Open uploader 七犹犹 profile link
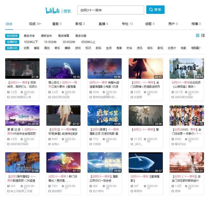 click(x=97, y=144)
